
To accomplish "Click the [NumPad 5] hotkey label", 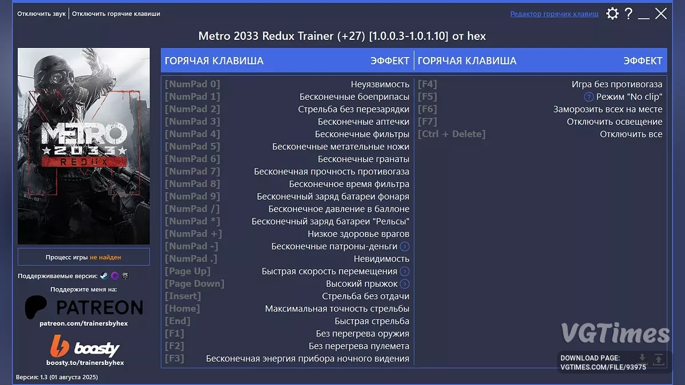I will coord(192,147).
